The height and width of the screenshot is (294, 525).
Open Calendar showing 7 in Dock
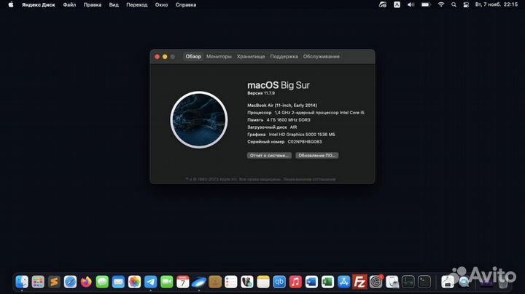(x=182, y=282)
